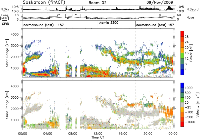Click the '18' tick on frequency axis
Viewport: 200px width, 139px height.
coord(16,15)
